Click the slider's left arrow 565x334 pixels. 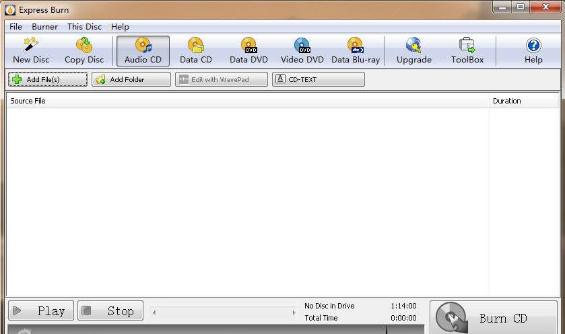coord(154,312)
